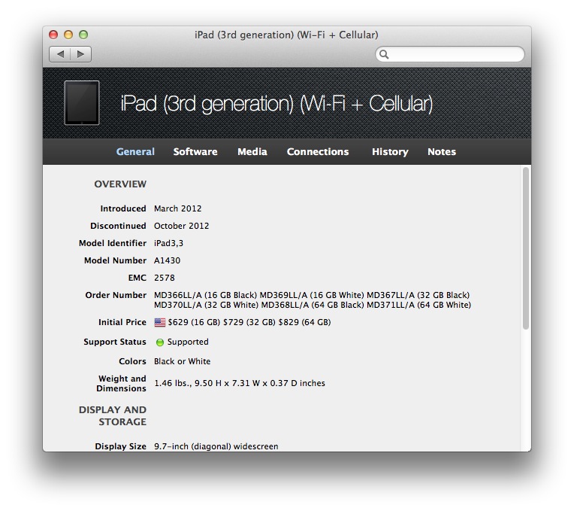Select the General tab
Image resolution: width=574 pixels, height=511 pixels.
coord(135,152)
